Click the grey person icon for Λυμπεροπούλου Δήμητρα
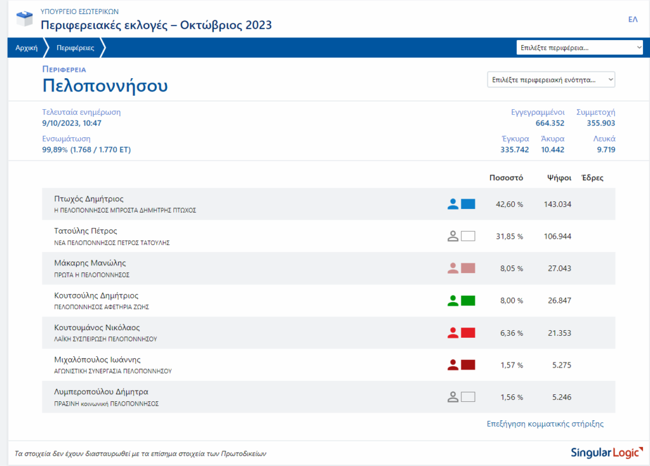The image size is (650, 466). point(453,397)
